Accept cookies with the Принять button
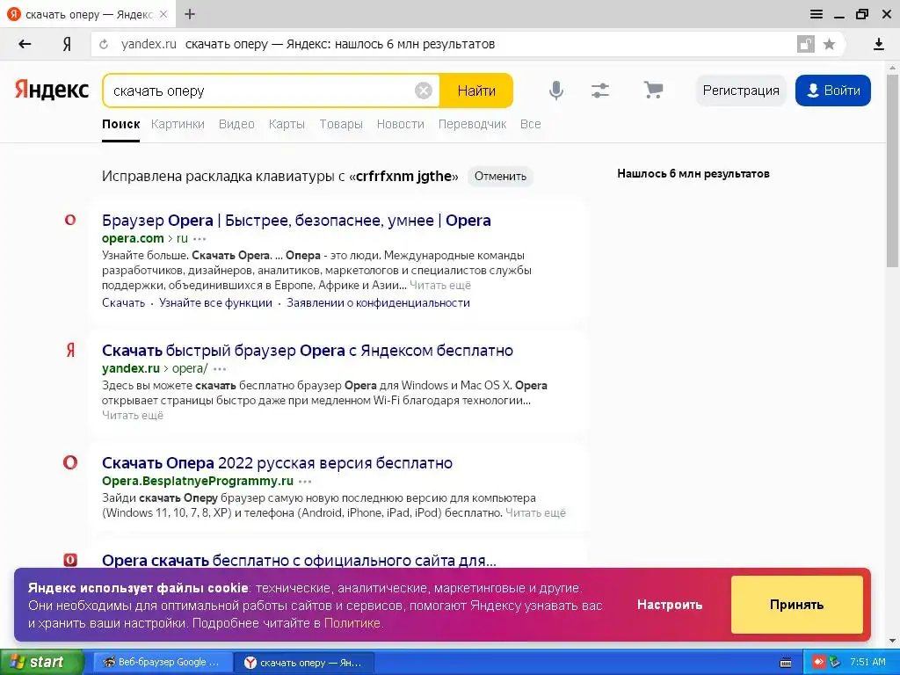This screenshot has width=900, height=675. tap(796, 605)
